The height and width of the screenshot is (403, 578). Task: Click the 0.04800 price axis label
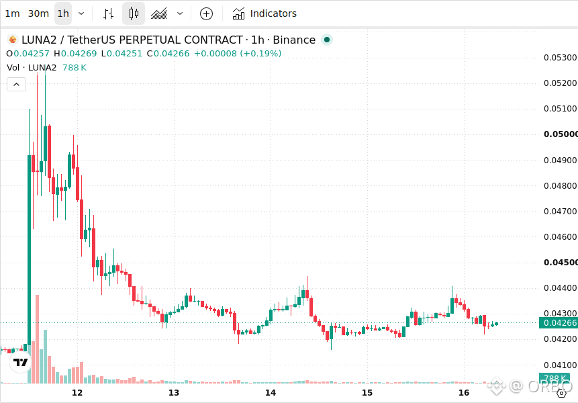[x=561, y=185]
